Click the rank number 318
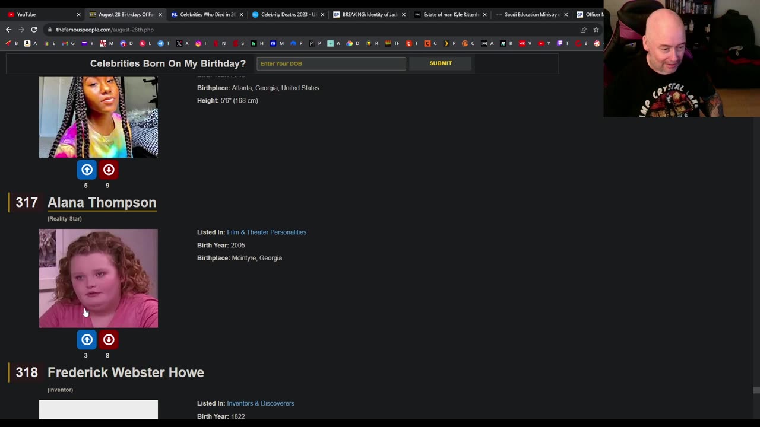The image size is (760, 427). click(x=27, y=372)
